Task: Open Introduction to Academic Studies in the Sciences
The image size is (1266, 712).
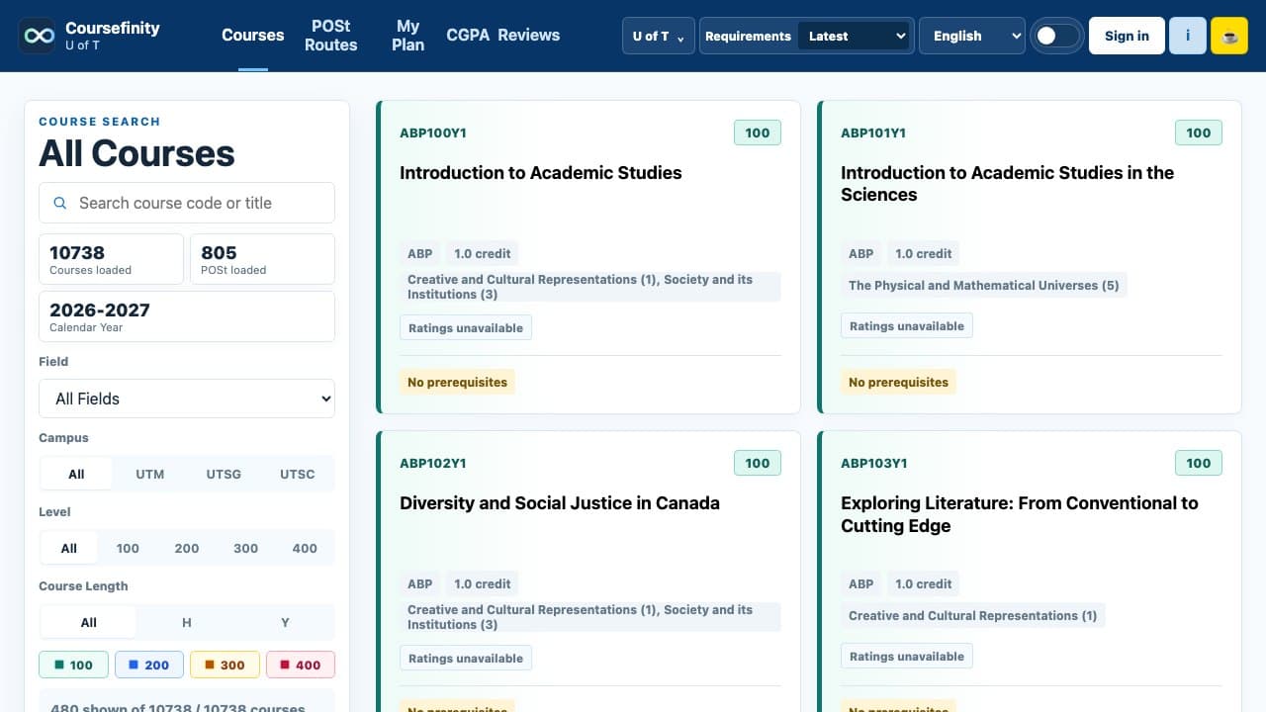Action: tap(1007, 184)
